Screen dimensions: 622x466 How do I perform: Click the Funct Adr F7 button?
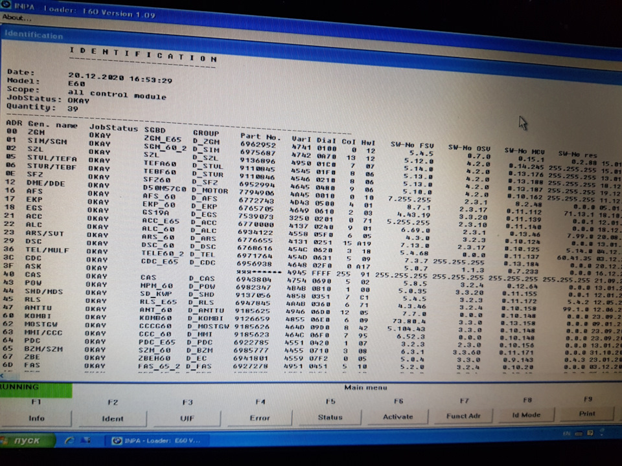(463, 416)
